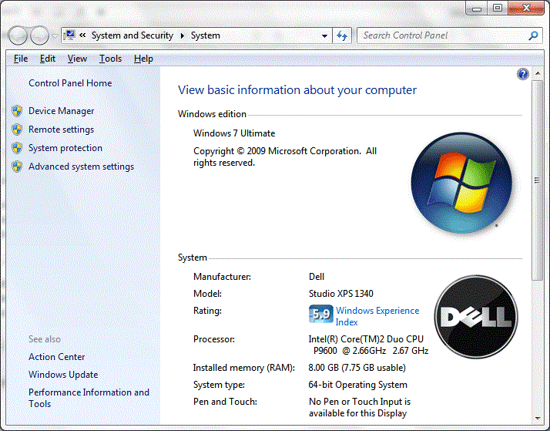
Task: Open Performance Information and Tools
Action: [x=89, y=398]
